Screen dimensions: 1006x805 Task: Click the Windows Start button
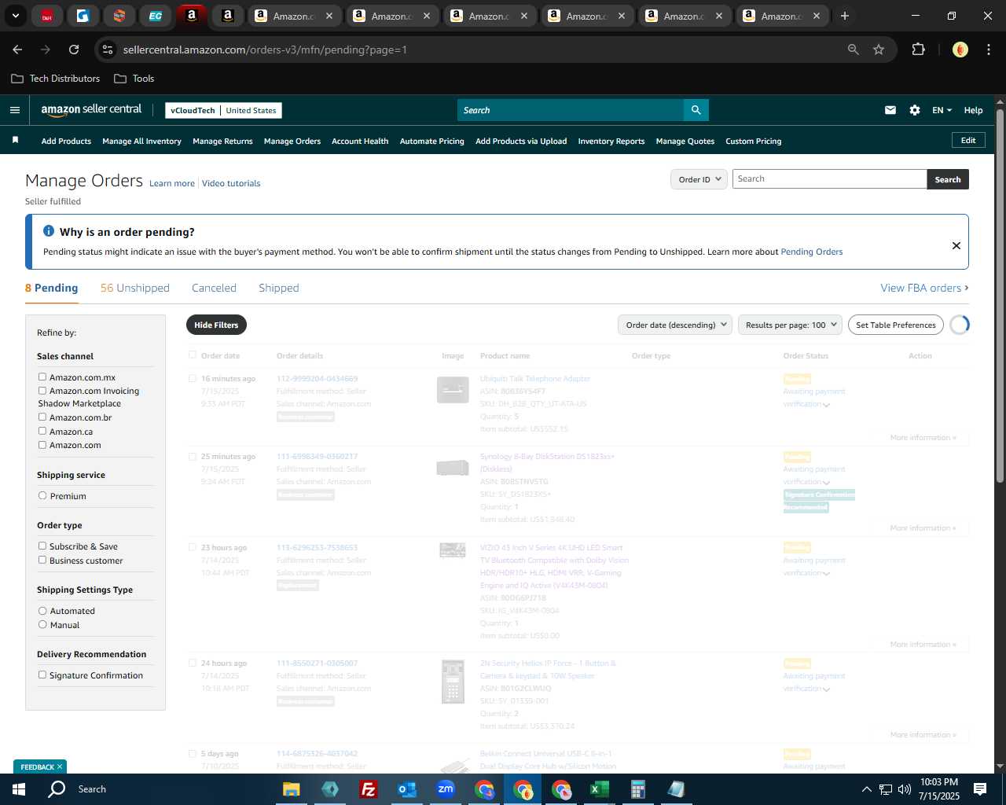tap(19, 789)
